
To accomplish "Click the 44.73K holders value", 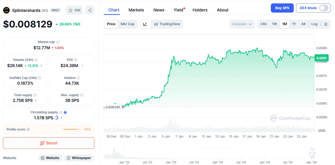I will tap(72, 83).
